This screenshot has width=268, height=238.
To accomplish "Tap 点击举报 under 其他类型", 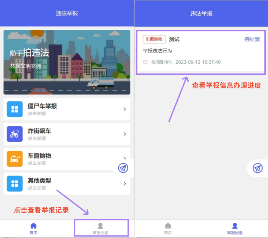I will (x=37, y=188).
